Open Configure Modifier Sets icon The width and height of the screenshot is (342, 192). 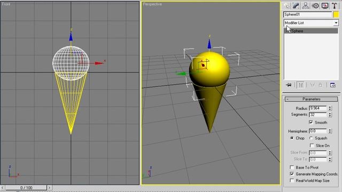pos(333,85)
